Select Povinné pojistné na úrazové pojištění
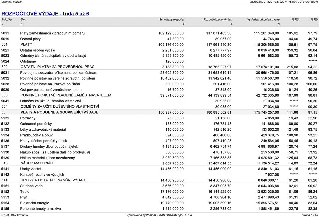319x217 pixels. coord(50,84)
